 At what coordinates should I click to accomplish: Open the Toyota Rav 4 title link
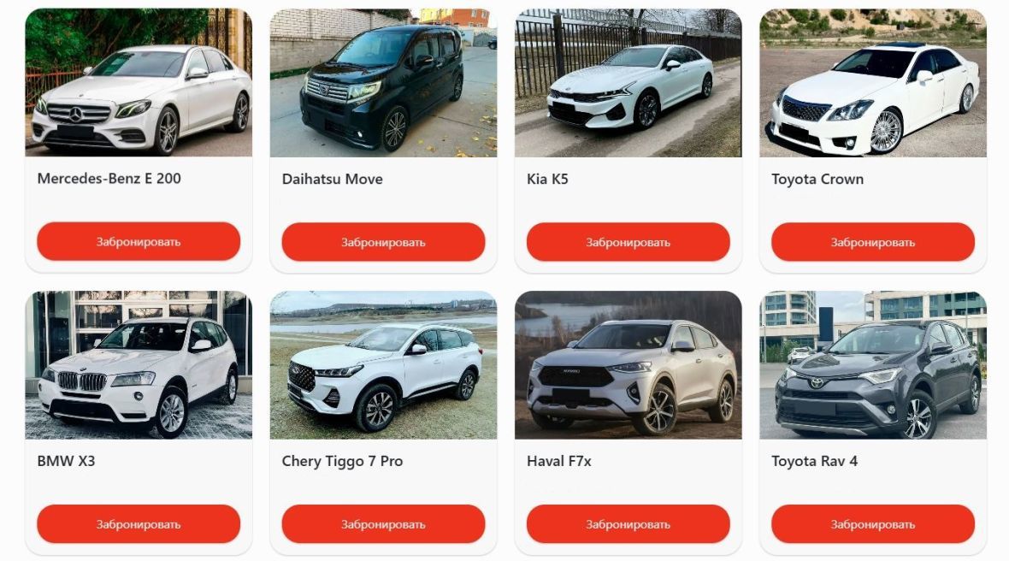coord(814,461)
